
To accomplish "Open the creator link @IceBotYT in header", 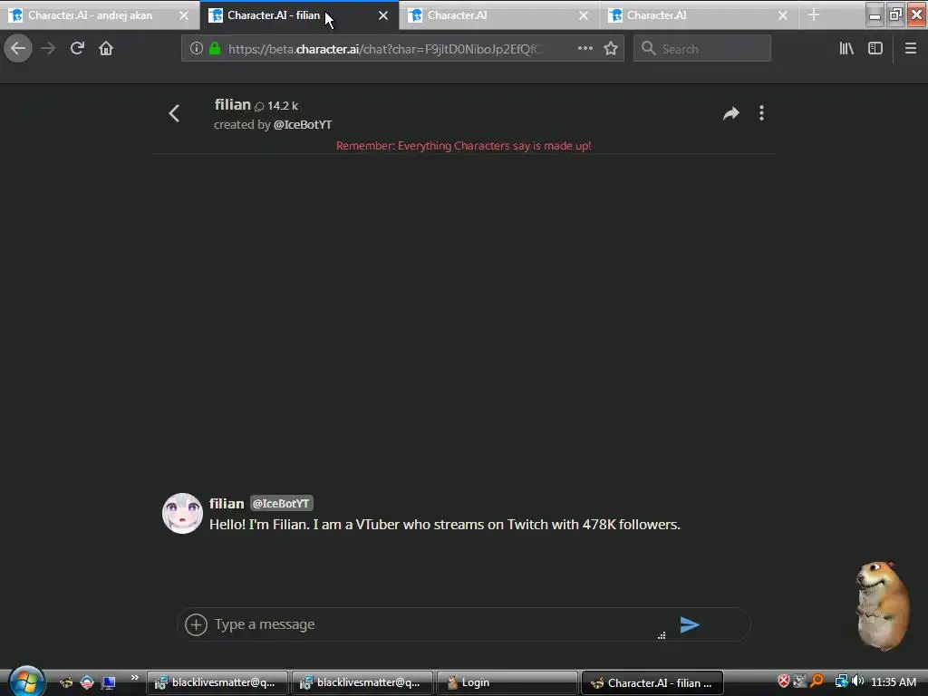I will coord(303,125).
